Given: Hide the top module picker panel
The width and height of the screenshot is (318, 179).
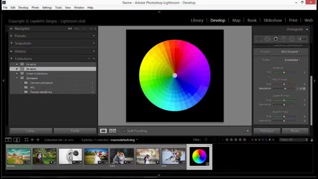Looking at the screenshot, I should [159, 12].
